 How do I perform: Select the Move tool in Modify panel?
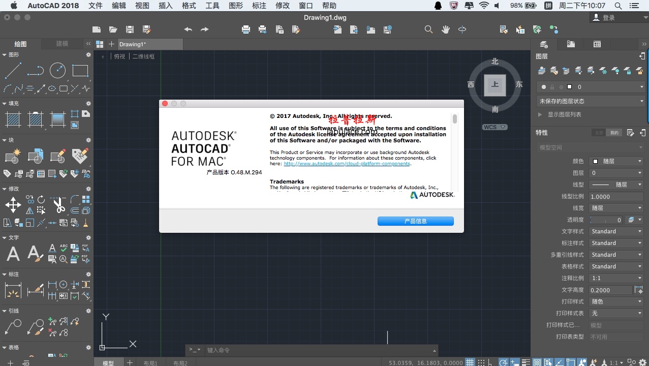(x=13, y=205)
